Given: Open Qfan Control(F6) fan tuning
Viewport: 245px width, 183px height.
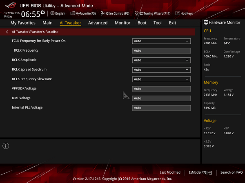Looking at the screenshot, I should tap(115, 13).
